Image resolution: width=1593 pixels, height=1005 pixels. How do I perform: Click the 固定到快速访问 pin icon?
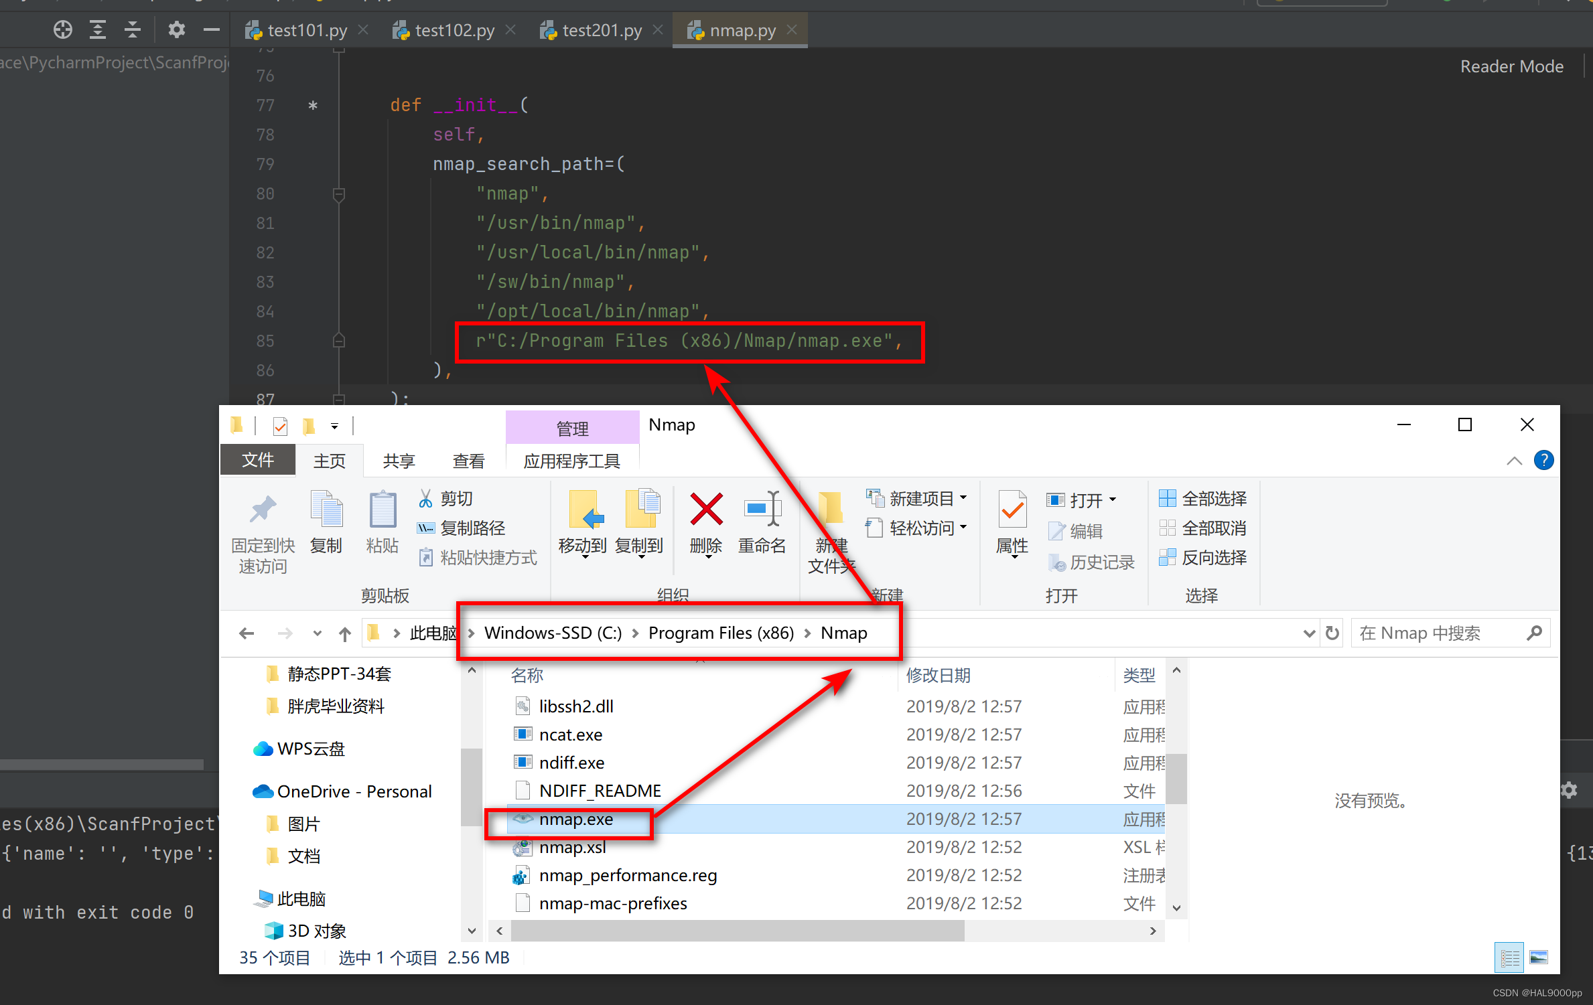[x=263, y=509]
